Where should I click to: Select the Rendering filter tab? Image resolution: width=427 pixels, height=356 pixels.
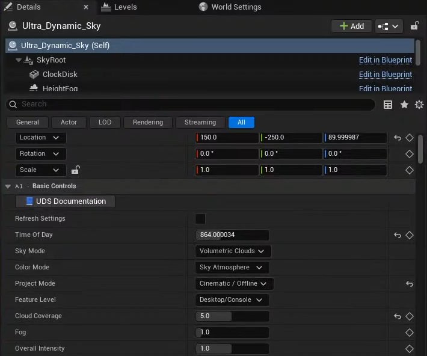(x=148, y=122)
